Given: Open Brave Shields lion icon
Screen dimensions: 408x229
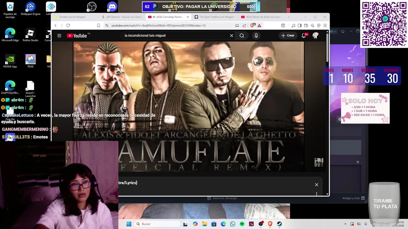Looking at the screenshot, I should pyautogui.click(x=252, y=25).
